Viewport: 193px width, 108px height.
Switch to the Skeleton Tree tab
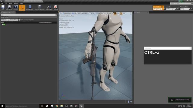click(8, 12)
